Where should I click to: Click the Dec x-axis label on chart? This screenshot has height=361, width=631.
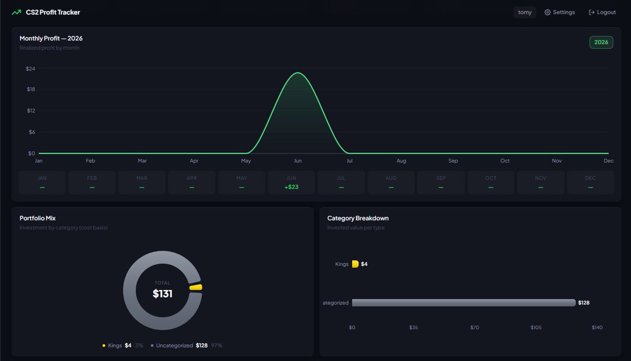[608, 161]
